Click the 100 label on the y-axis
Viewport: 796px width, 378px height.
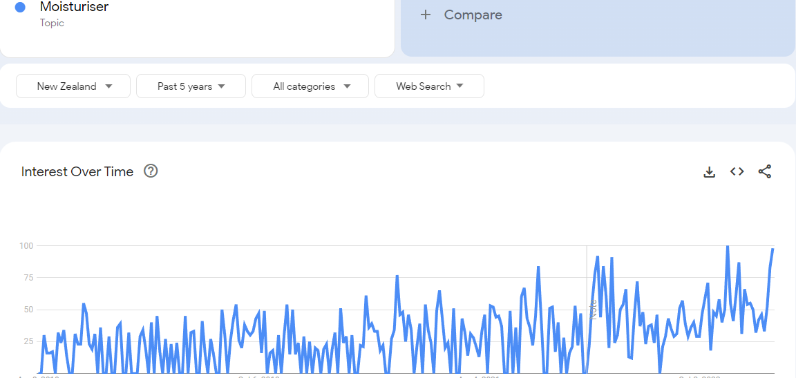point(26,246)
